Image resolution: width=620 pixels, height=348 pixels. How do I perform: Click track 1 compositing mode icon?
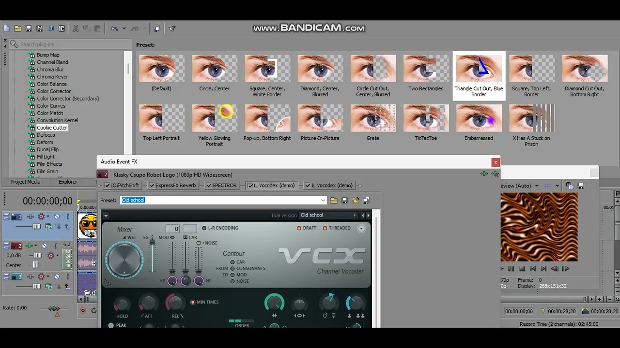pos(49,226)
